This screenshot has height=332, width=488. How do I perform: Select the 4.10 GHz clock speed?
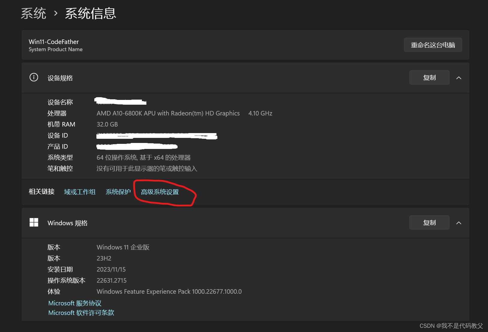tap(260, 113)
